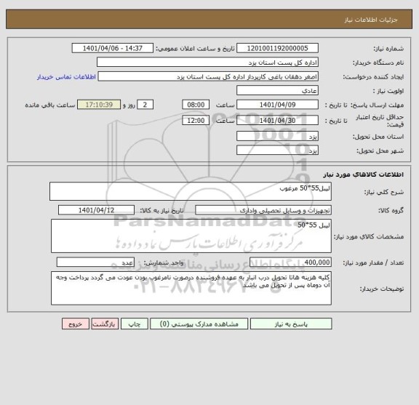Click the request creator field 'اصغر دهقان باغی'

[208, 76]
